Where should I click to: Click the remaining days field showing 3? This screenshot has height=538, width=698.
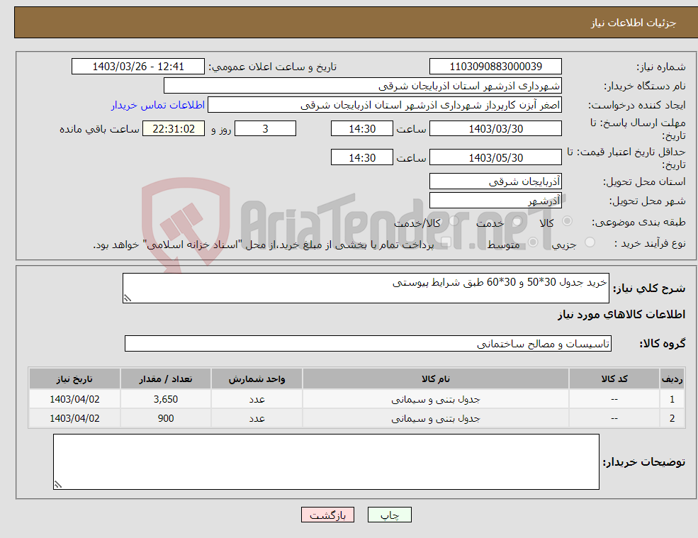pos(265,129)
